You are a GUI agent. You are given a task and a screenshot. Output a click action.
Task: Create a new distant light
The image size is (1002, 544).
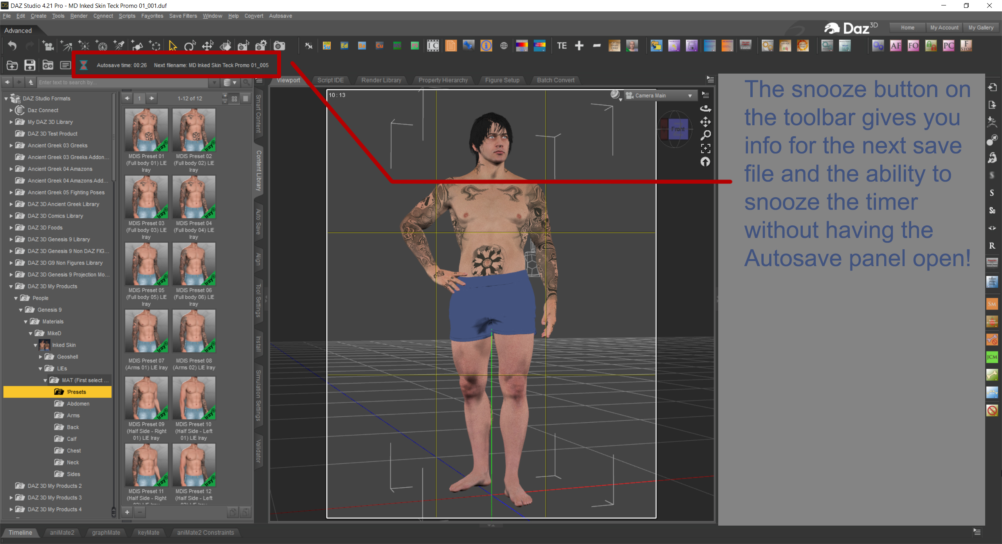click(66, 46)
